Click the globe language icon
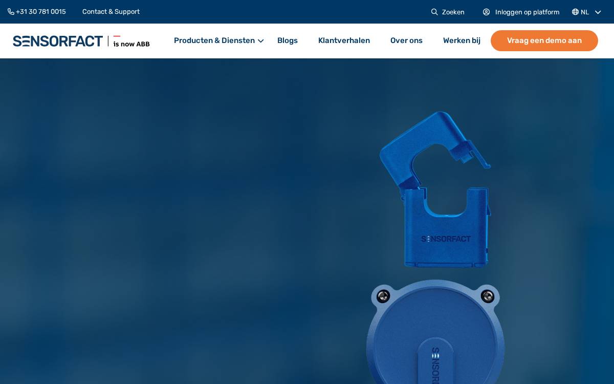Image resolution: width=614 pixels, height=384 pixels. point(575,12)
